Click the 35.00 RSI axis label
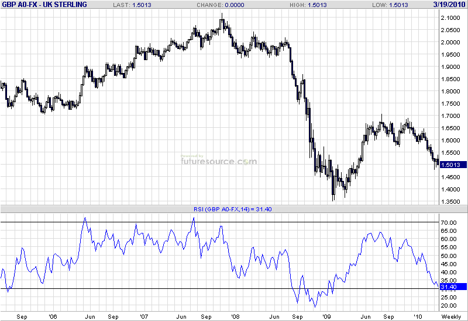Screen dimensions: 468x321 tap(449, 281)
